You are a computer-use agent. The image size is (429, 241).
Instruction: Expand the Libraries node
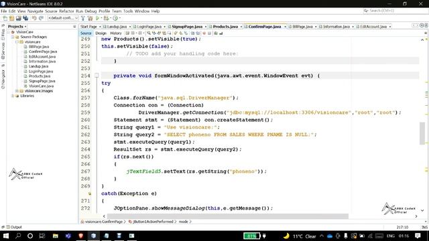coord(13,96)
